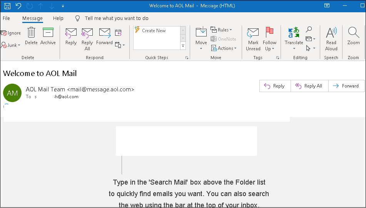Click the Translate button
366x208 pixels.
pos(294,39)
